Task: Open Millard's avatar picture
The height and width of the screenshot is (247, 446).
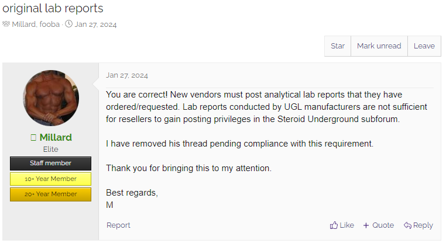Action: click(x=51, y=98)
